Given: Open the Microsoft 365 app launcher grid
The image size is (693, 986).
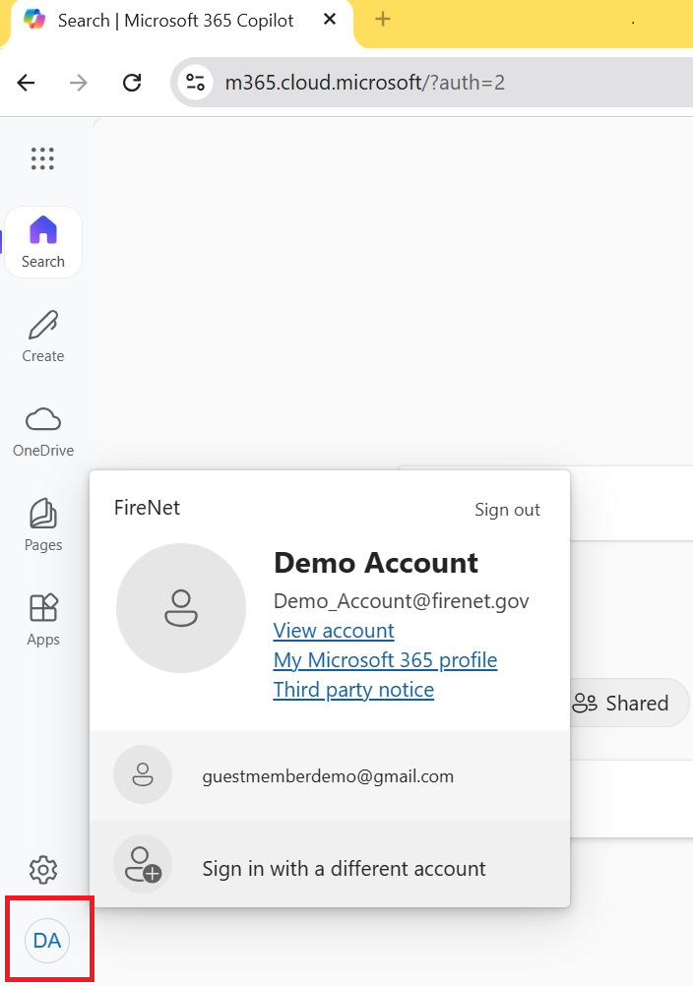Looking at the screenshot, I should (42, 158).
